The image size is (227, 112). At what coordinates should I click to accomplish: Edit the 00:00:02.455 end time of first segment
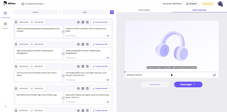pyautogui.click(x=39, y=22)
